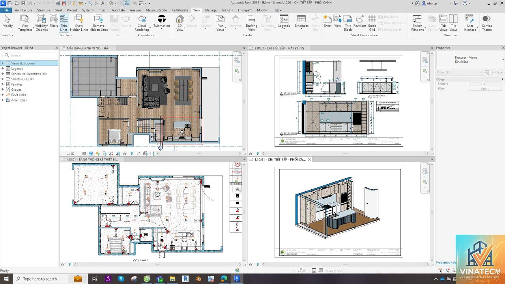This screenshot has height=284, width=505.
Task: Open the File menu tab
Action: click(6, 10)
